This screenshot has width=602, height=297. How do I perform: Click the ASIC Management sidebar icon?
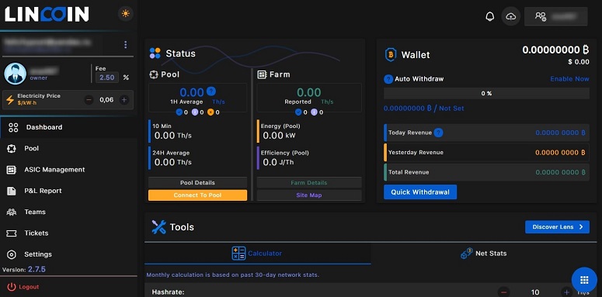pos(12,170)
